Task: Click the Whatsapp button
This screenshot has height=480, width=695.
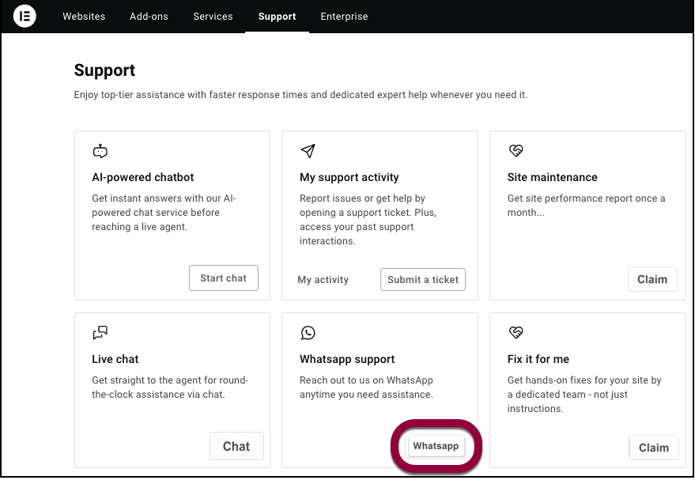Action: (436, 446)
